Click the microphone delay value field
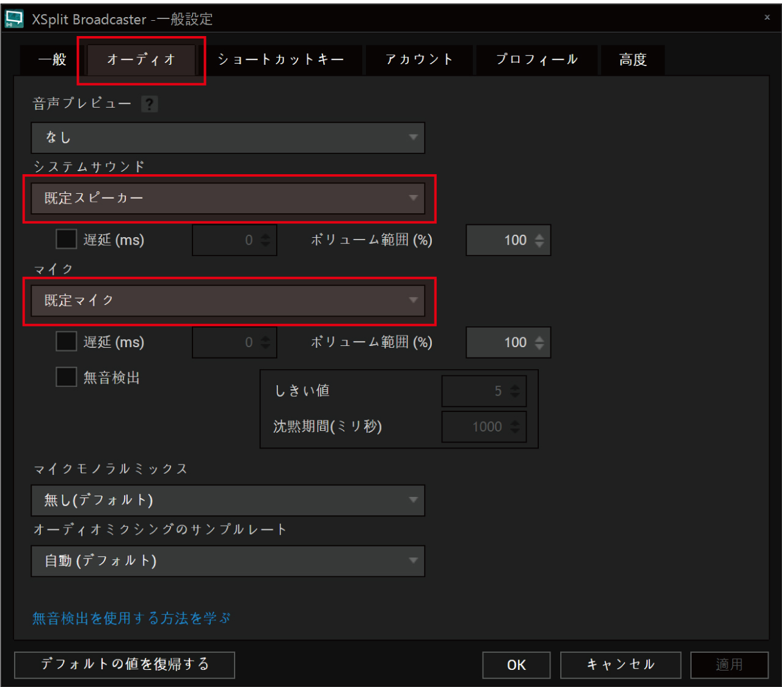The image size is (782, 687). click(x=235, y=342)
